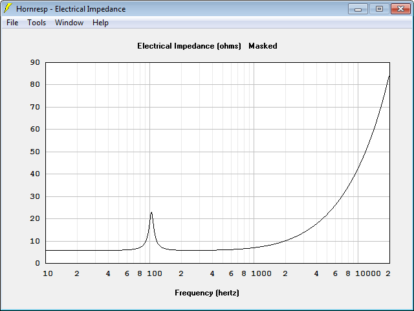Click the 1000 frequency axis label
Image resolution: width=414 pixels, height=311 pixels.
pos(261,273)
